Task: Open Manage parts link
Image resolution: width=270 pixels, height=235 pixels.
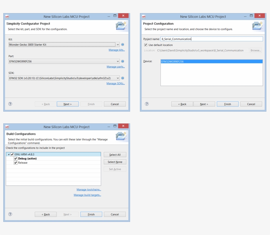Action: click(x=116, y=67)
